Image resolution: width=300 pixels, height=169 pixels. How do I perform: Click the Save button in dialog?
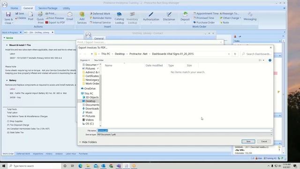tap(248, 141)
